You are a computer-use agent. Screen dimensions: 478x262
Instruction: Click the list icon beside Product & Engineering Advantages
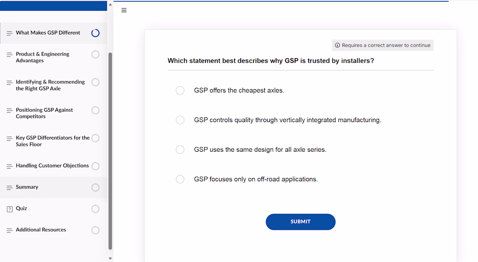[10, 55]
